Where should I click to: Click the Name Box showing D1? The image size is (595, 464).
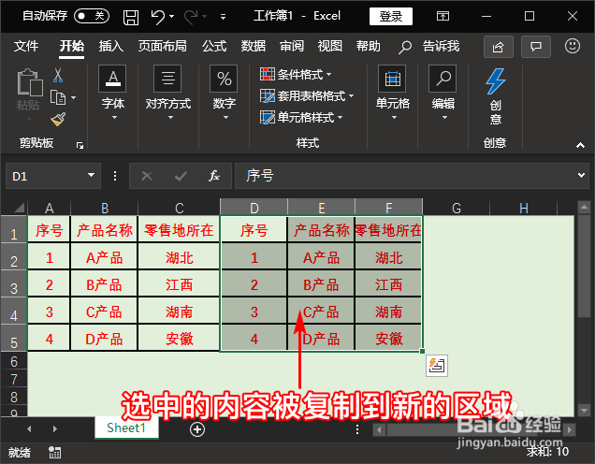[46, 176]
